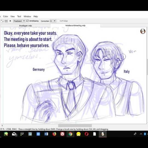Viewport: 148px width, 148px height.
Task: Click the vertical scrollbar thumb at right edge
Action: 147,67
